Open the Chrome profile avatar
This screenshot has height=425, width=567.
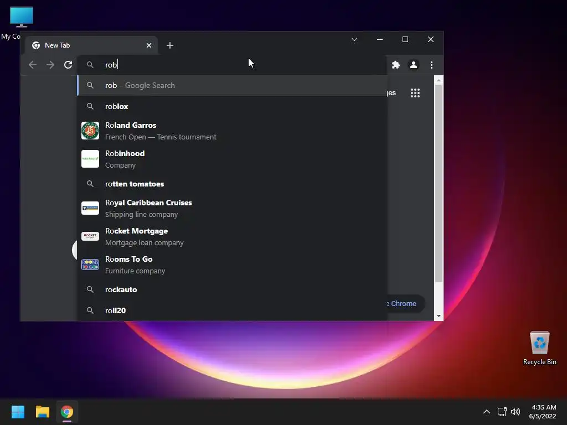tap(413, 65)
